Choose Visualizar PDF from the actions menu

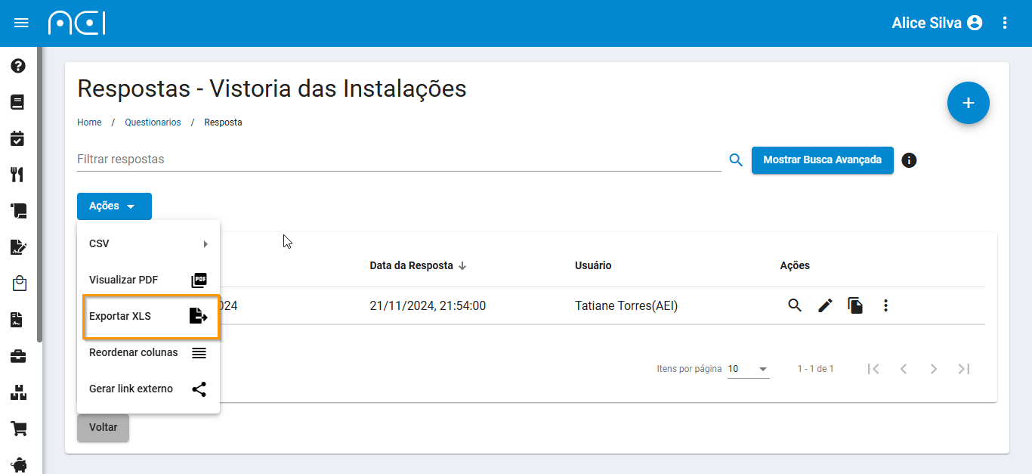pos(148,280)
